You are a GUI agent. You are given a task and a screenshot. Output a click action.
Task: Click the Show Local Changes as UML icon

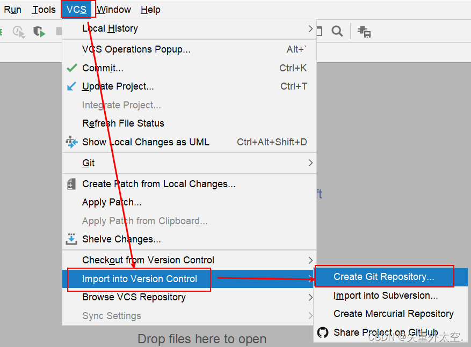72,142
